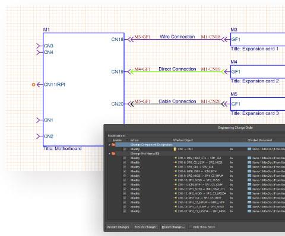Toggle the Enable checkbox for CN1 -> CN1
Image resolution: width=285 pixels, height=236 pixels.
[x=125, y=149]
